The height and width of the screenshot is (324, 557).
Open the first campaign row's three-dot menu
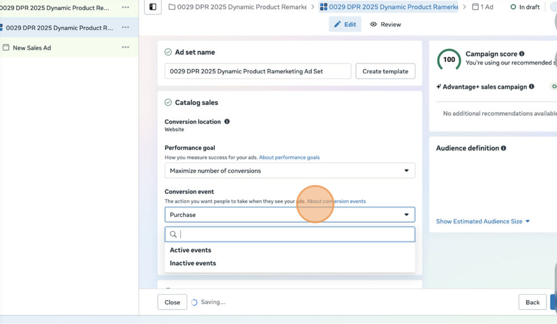(126, 8)
